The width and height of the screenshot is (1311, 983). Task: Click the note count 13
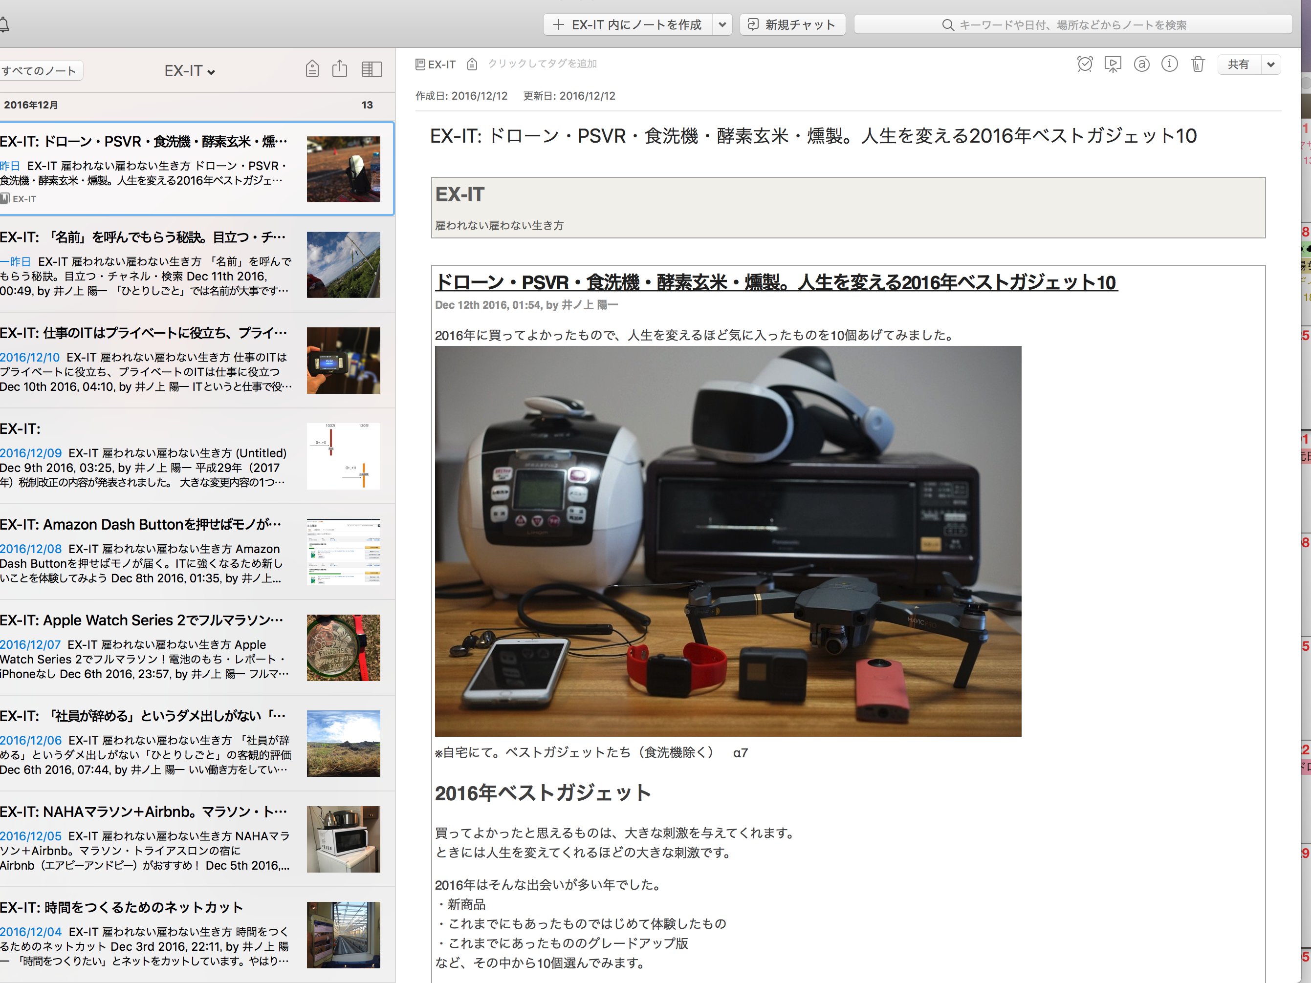point(367,105)
